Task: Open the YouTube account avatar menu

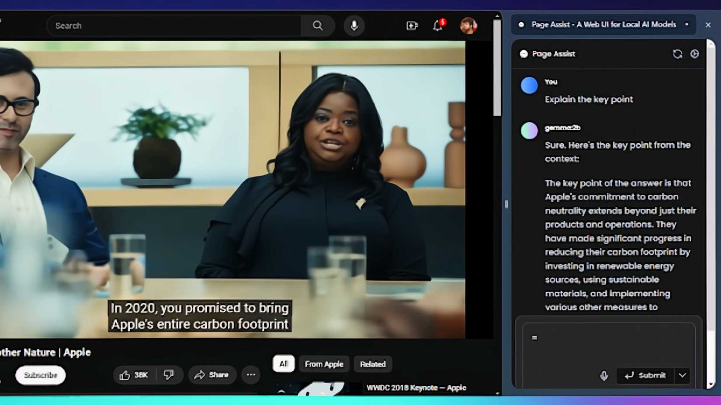Action: 468,26
